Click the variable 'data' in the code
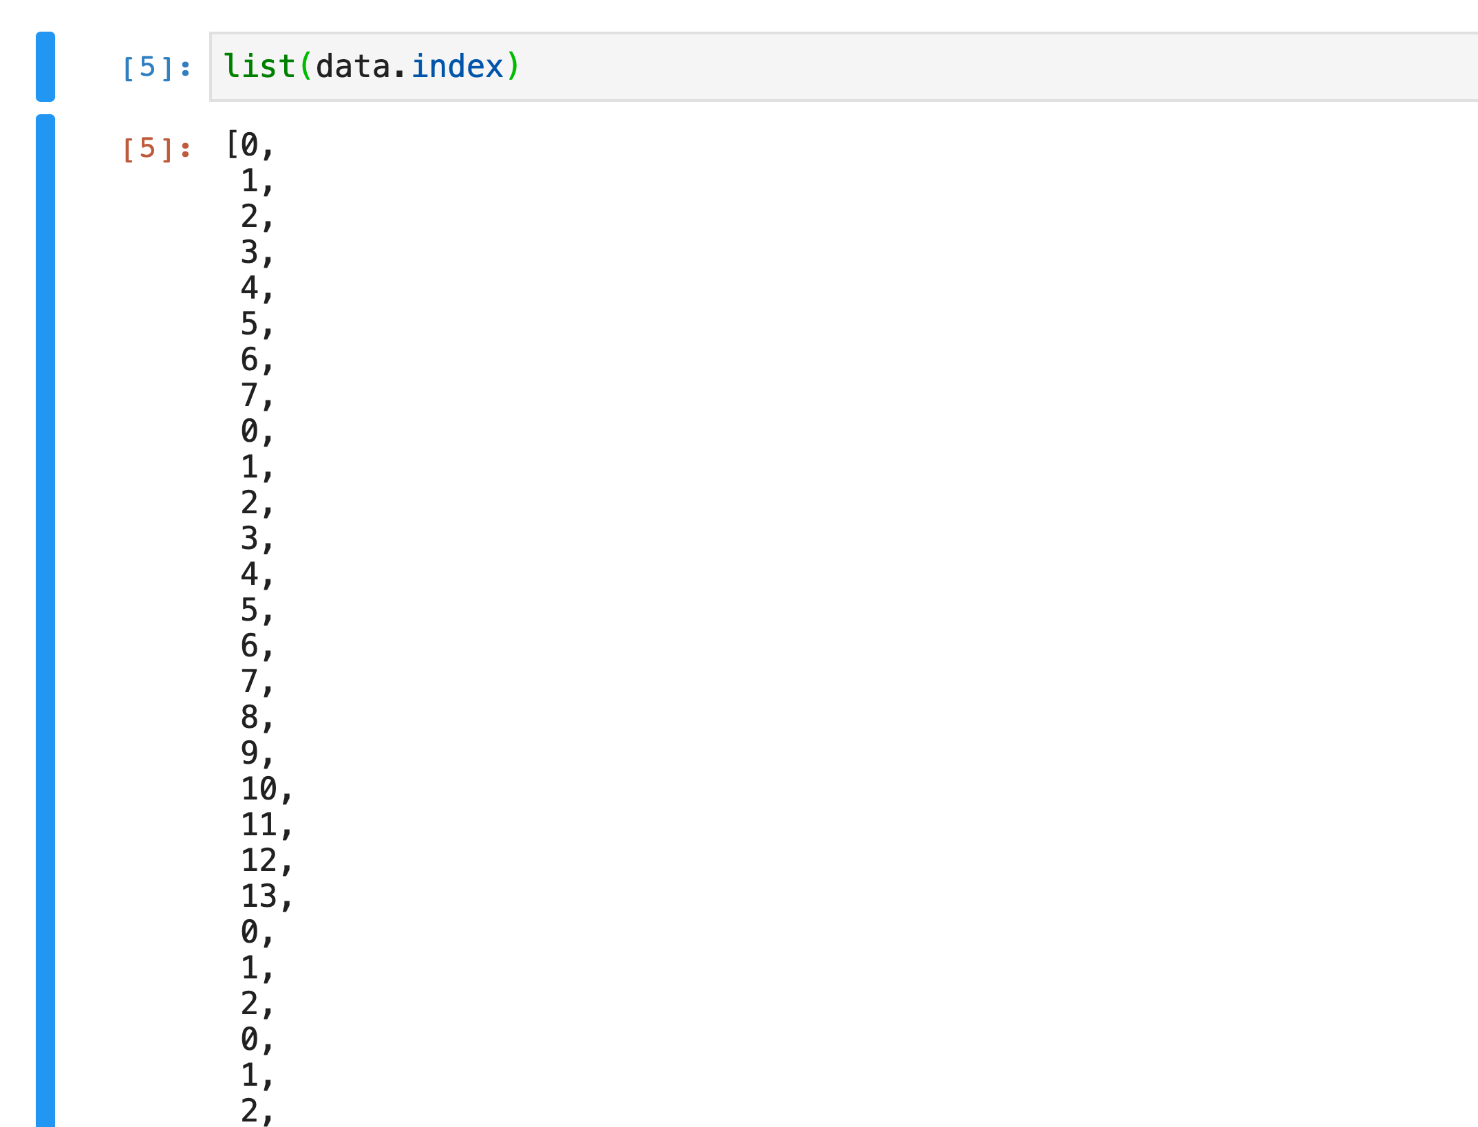This screenshot has height=1127, width=1478. click(x=352, y=66)
